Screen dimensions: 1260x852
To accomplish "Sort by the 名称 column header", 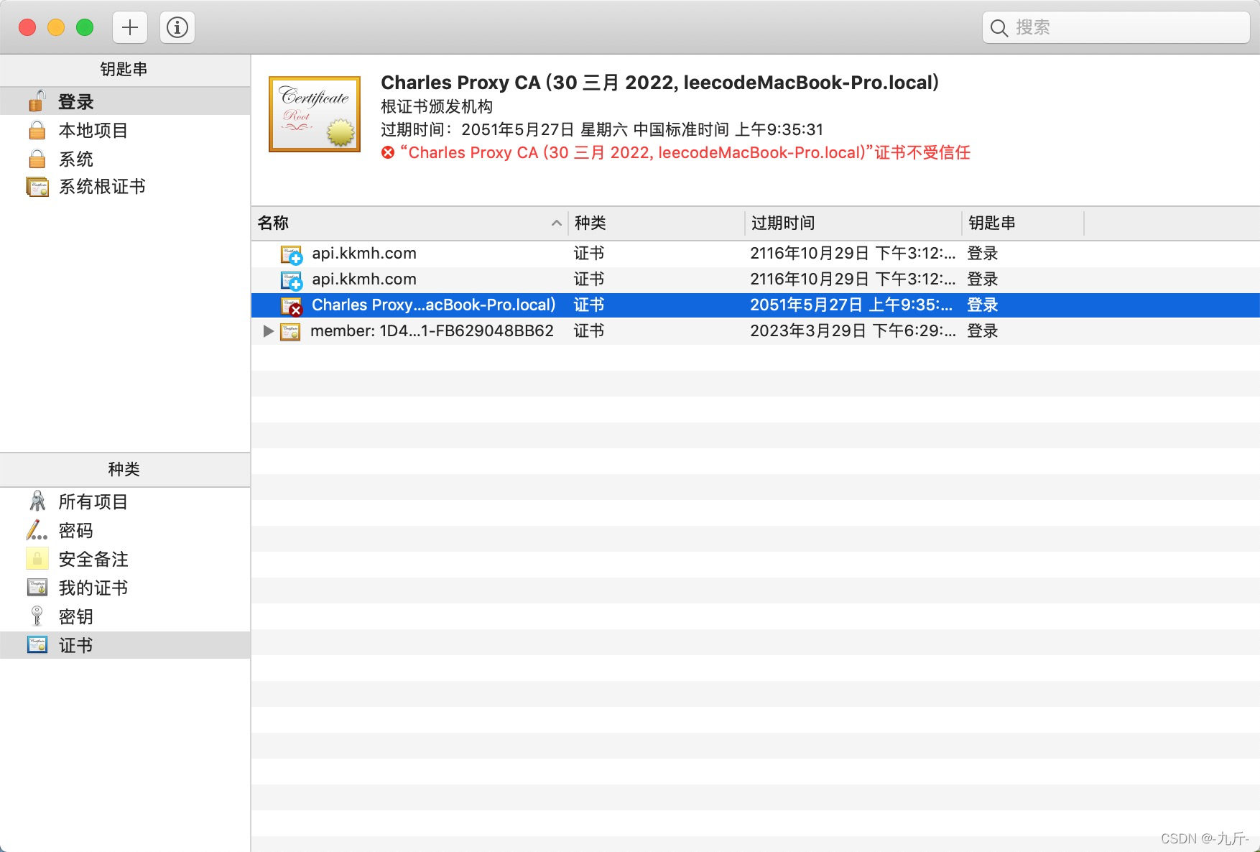I will point(409,223).
